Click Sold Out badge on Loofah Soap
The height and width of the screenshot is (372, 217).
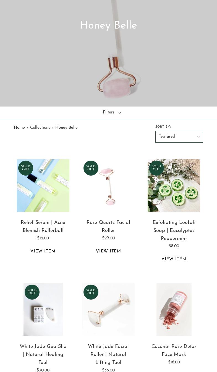coord(156,168)
